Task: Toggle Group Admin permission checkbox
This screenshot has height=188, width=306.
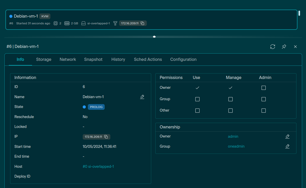Action: 264,99
